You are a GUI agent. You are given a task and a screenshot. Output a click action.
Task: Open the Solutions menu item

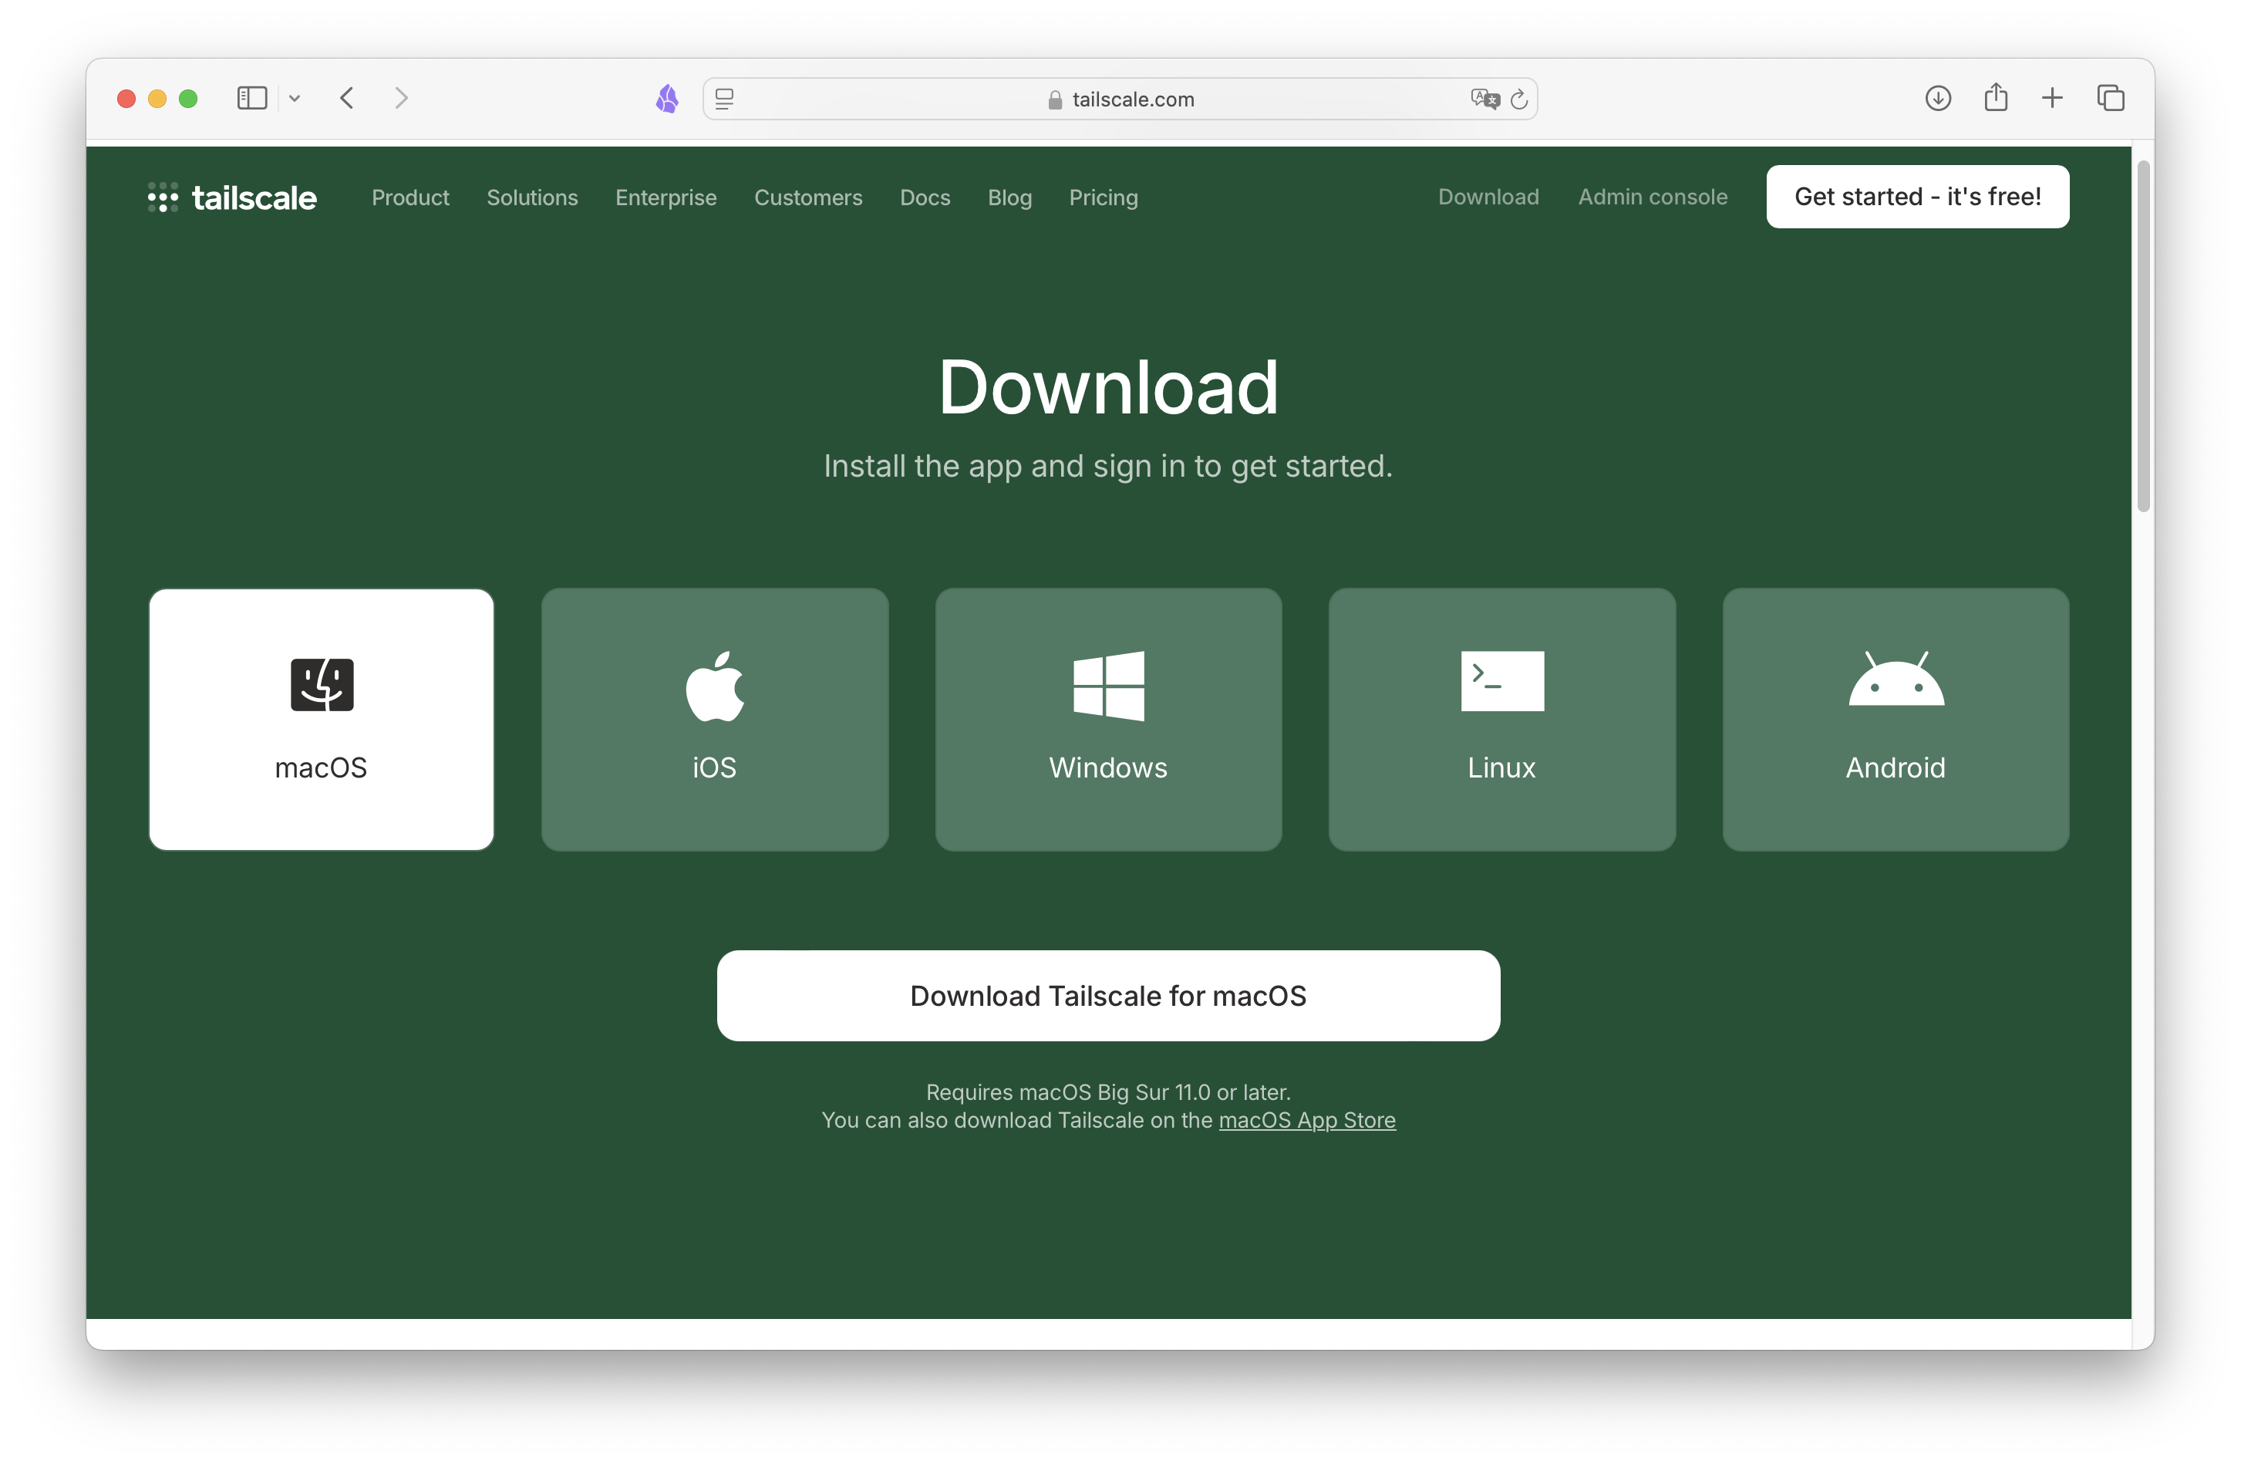(532, 196)
